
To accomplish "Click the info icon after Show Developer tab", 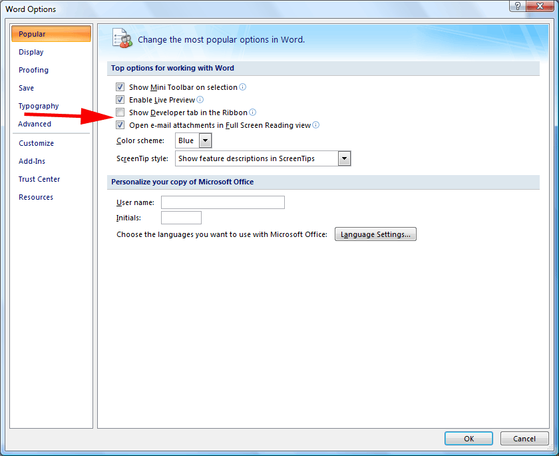I will coord(252,113).
